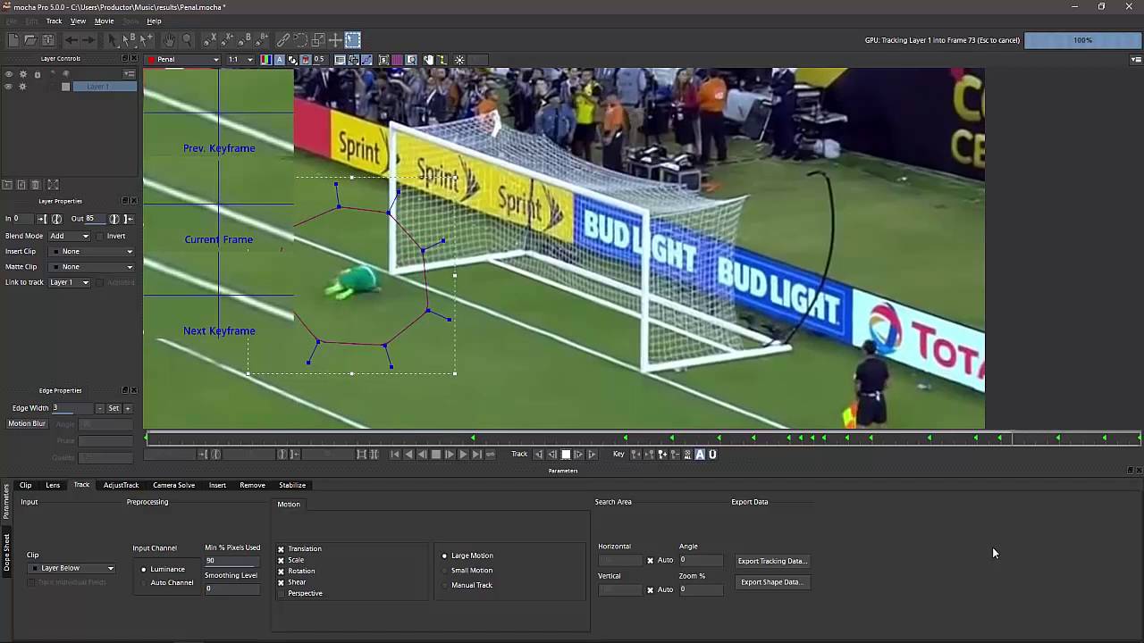
Task: Click the Attach Layer link tool
Action: 282,40
